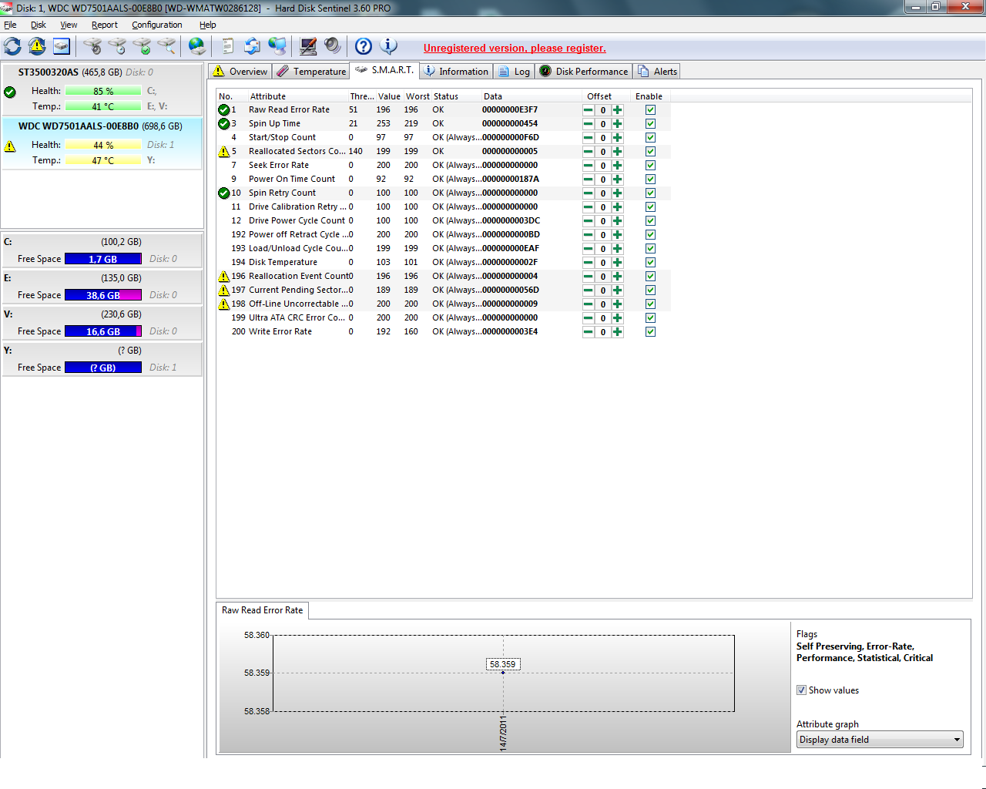Click the green check icon on Spin Retry Count
This screenshot has width=986, height=789.
pyautogui.click(x=224, y=193)
